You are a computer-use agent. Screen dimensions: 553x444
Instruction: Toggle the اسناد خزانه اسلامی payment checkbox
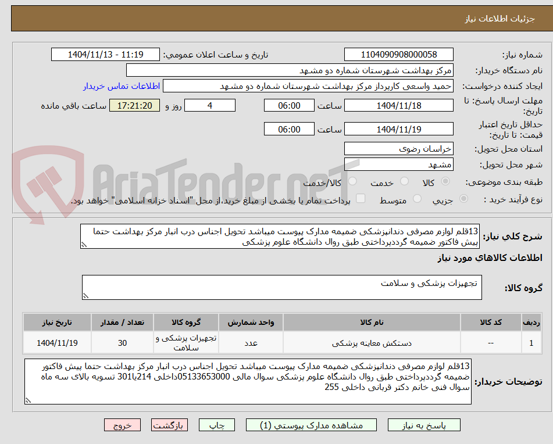coord(361,198)
